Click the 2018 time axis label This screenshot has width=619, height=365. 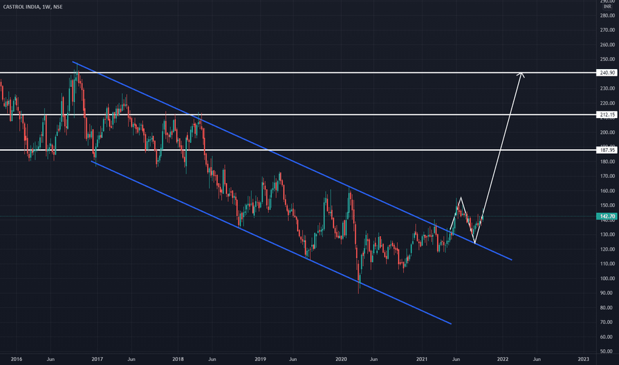click(178, 359)
